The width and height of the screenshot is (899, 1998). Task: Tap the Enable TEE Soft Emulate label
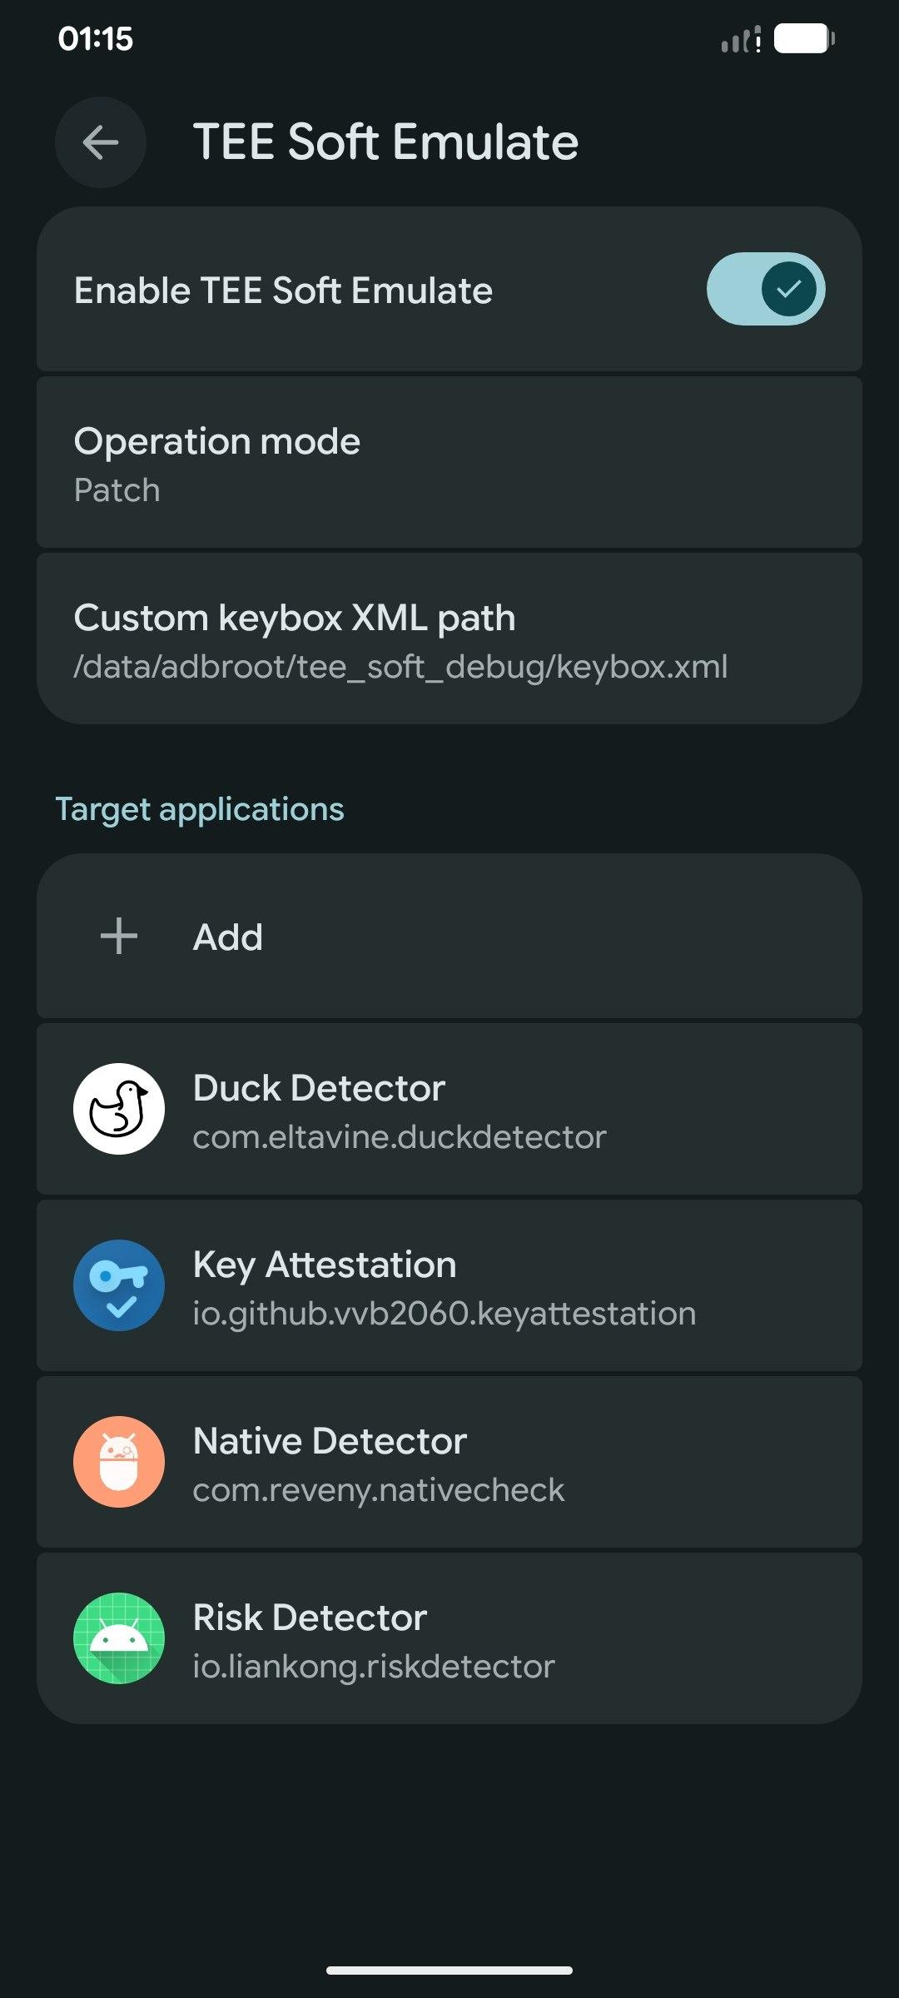[x=283, y=291]
